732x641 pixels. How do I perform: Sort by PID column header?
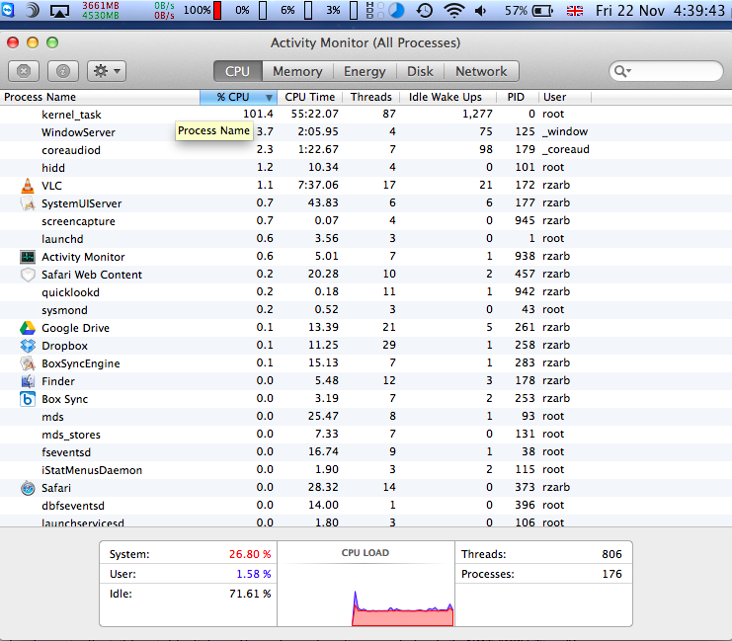(x=516, y=97)
